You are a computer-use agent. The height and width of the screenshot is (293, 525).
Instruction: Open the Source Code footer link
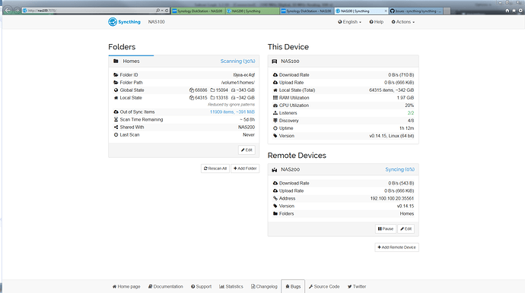coord(324,287)
